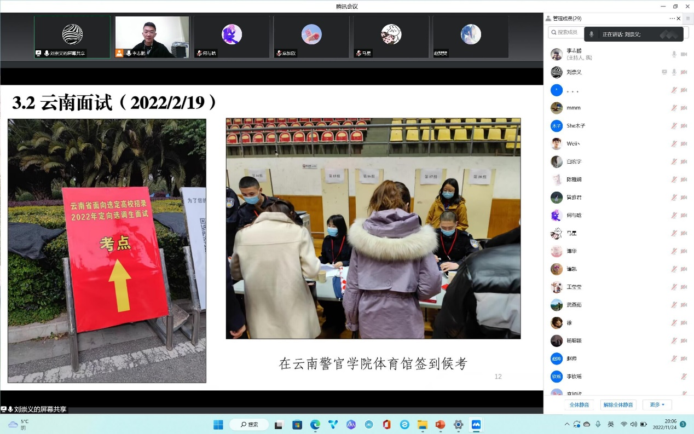Click Tencent Meeting icon in taskbar

pos(476,425)
